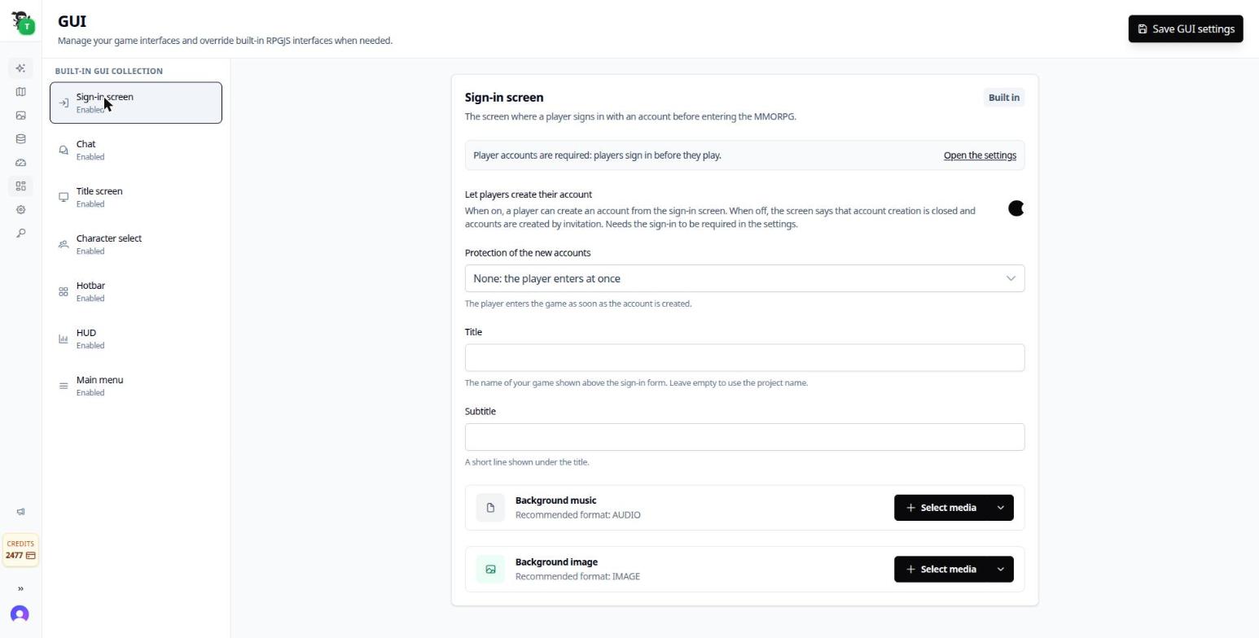The height and width of the screenshot is (638, 1259).
Task: Open the Protection of the new accounts dropdown
Action: click(x=744, y=278)
